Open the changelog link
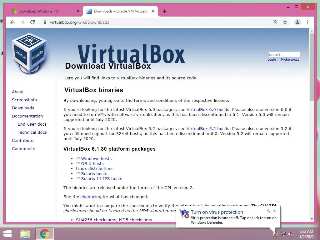This screenshot has height=240, width=320. tap(91, 197)
